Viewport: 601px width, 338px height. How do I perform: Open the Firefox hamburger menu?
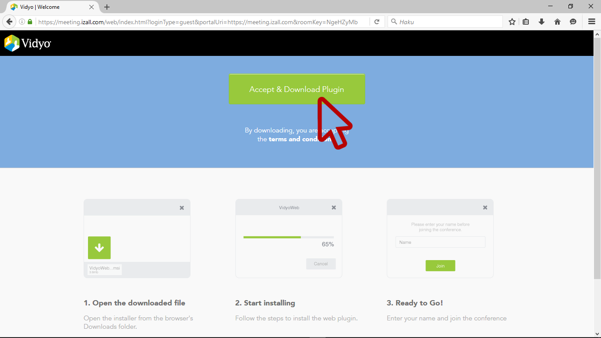[592, 22]
